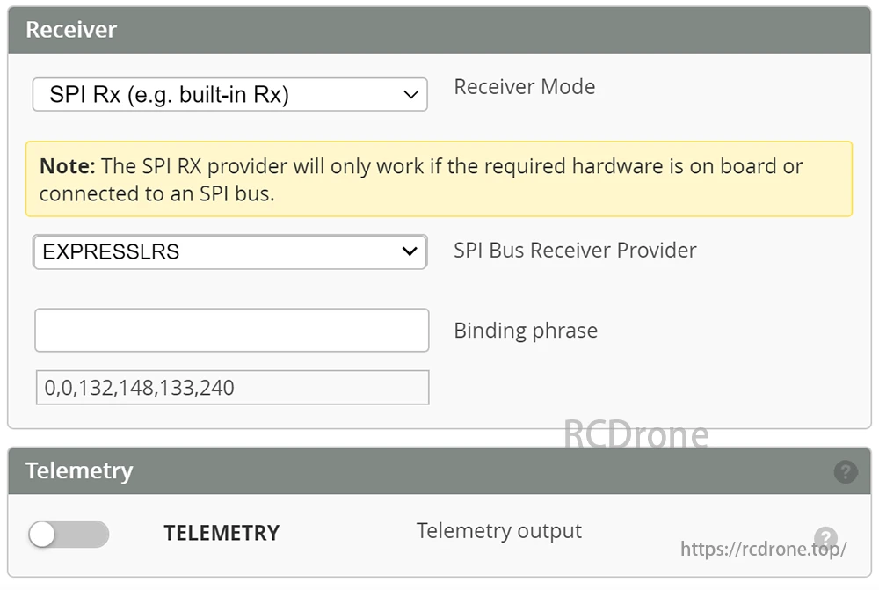Click the TELEMETRY label text

pyautogui.click(x=222, y=533)
